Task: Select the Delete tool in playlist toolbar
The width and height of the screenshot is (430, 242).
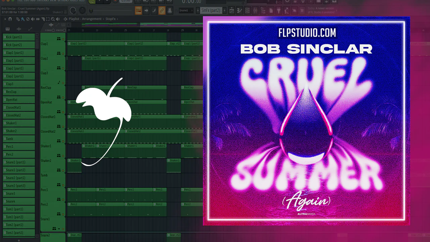Action: click(x=28, y=19)
